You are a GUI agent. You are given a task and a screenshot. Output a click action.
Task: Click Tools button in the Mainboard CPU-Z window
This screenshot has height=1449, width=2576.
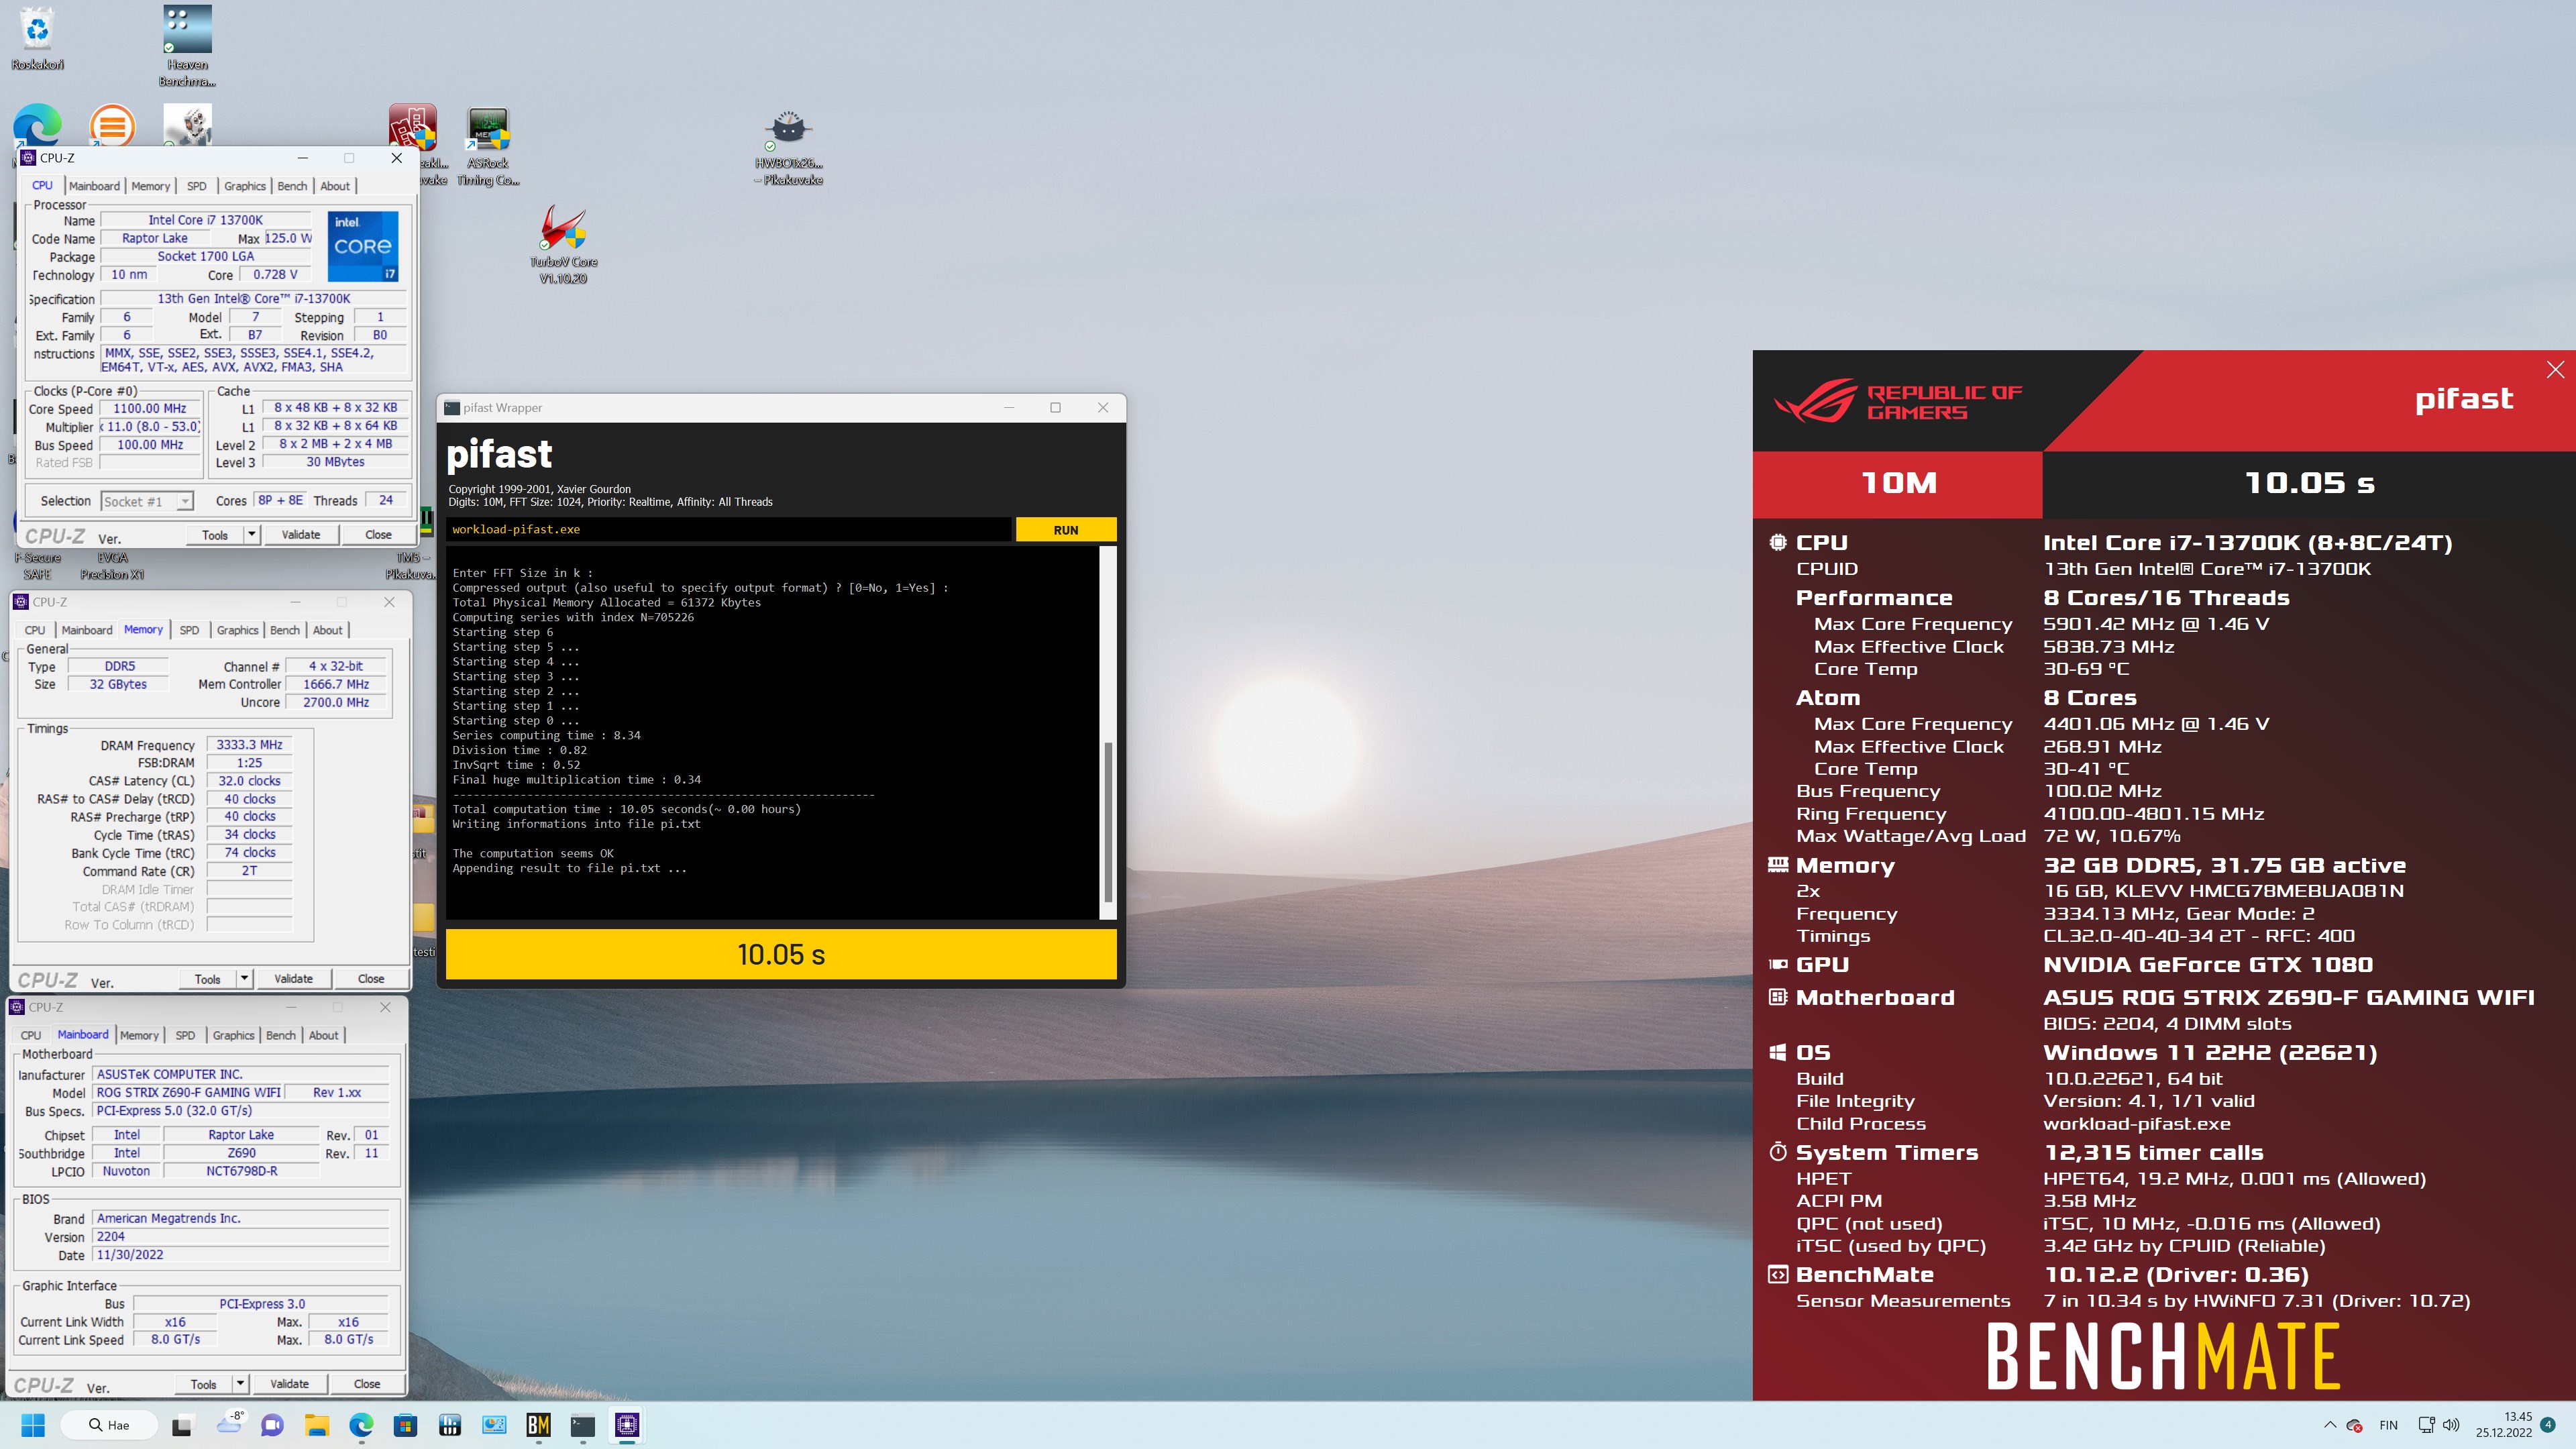[x=204, y=1384]
